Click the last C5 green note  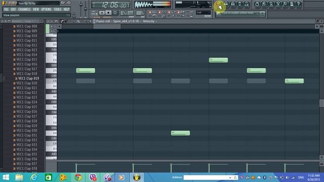[294, 81]
